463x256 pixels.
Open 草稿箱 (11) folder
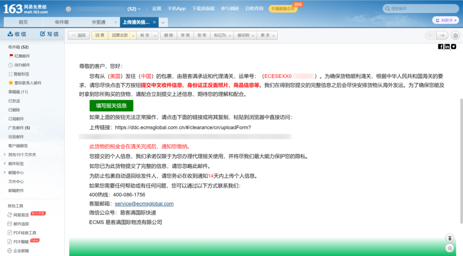[x=18, y=92]
